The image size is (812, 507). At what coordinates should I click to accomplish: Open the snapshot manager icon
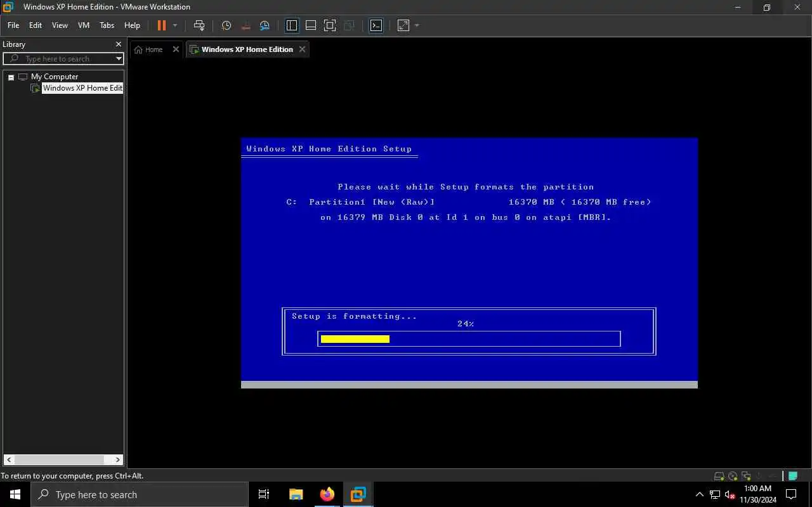(265, 25)
